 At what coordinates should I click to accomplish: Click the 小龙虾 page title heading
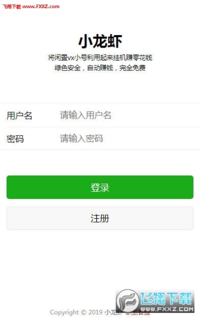tap(100, 41)
